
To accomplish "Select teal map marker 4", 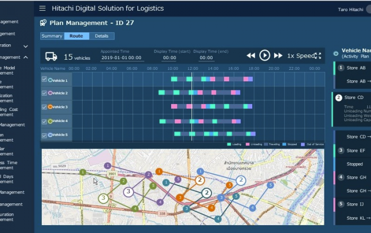I will tap(218, 219).
